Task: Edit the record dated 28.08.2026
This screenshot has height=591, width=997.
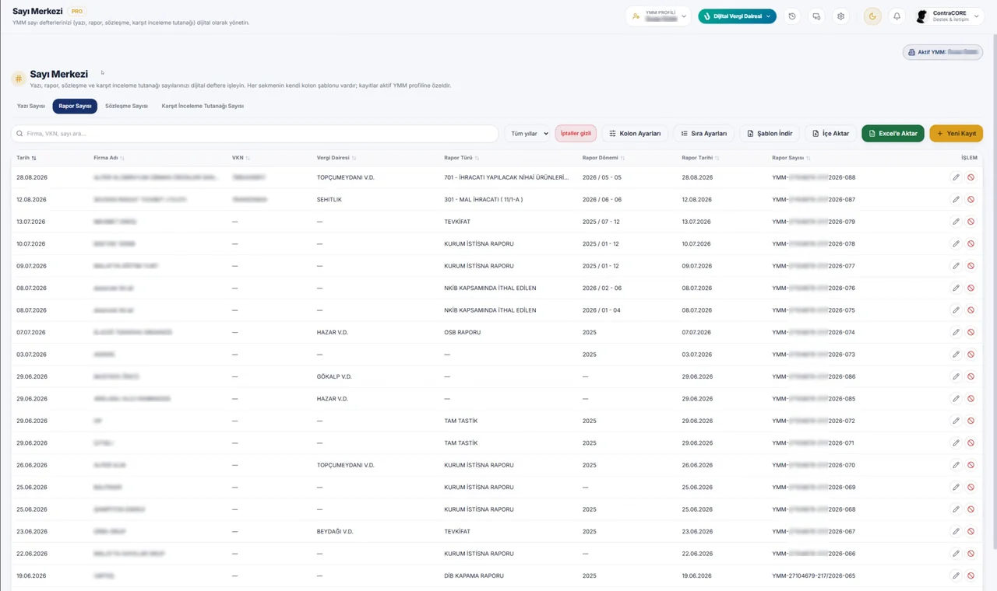Action: [956, 177]
